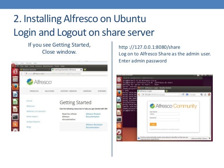Open the PRODUCTS navigation item
The width and height of the screenshot is (224, 168).
pos(34,91)
